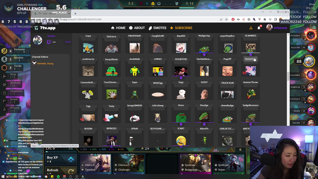The image size is (318, 179).
Task: Open the Cope emote card
Action: point(88,44)
